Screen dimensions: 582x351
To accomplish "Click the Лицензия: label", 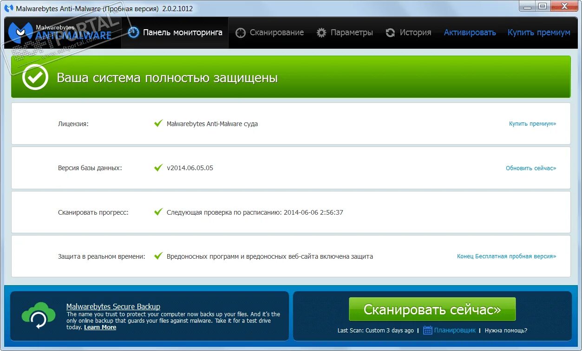I will click(x=73, y=124).
